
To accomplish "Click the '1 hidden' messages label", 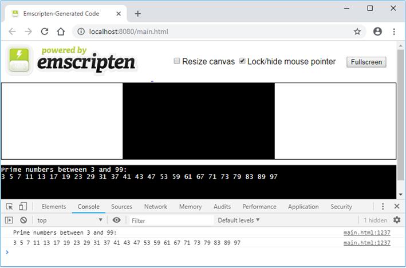I will [x=375, y=220].
